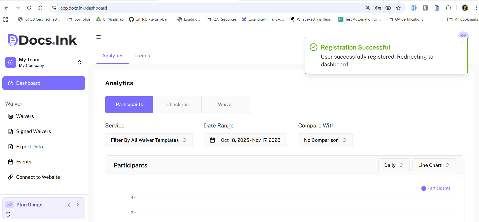Click the Dashboard sidebar button
The width and height of the screenshot is (479, 222).
44,83
